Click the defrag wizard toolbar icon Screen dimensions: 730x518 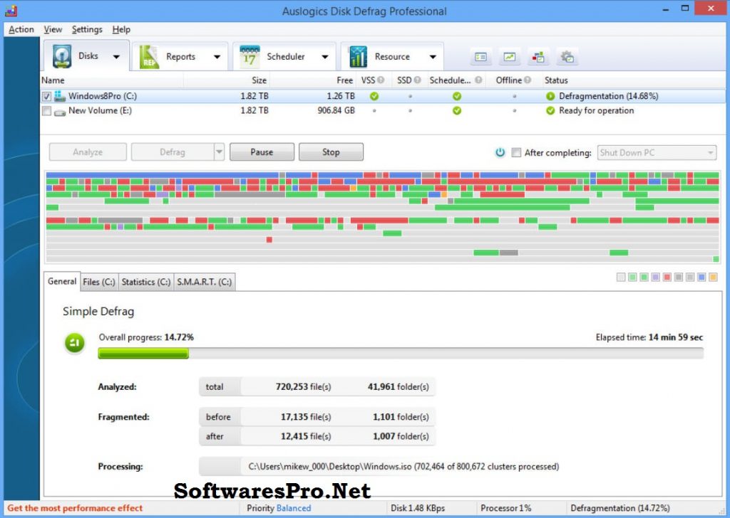(538, 56)
